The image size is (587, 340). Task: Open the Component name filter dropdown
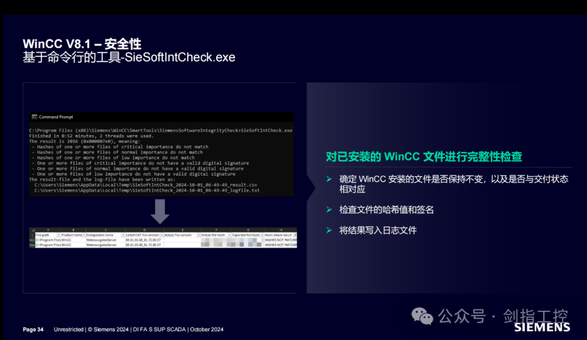123,235
